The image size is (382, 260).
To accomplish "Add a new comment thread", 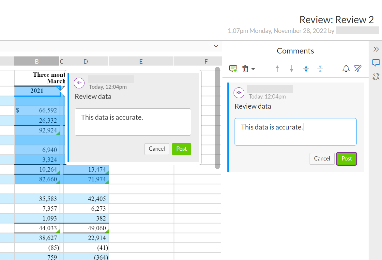I will tap(233, 69).
